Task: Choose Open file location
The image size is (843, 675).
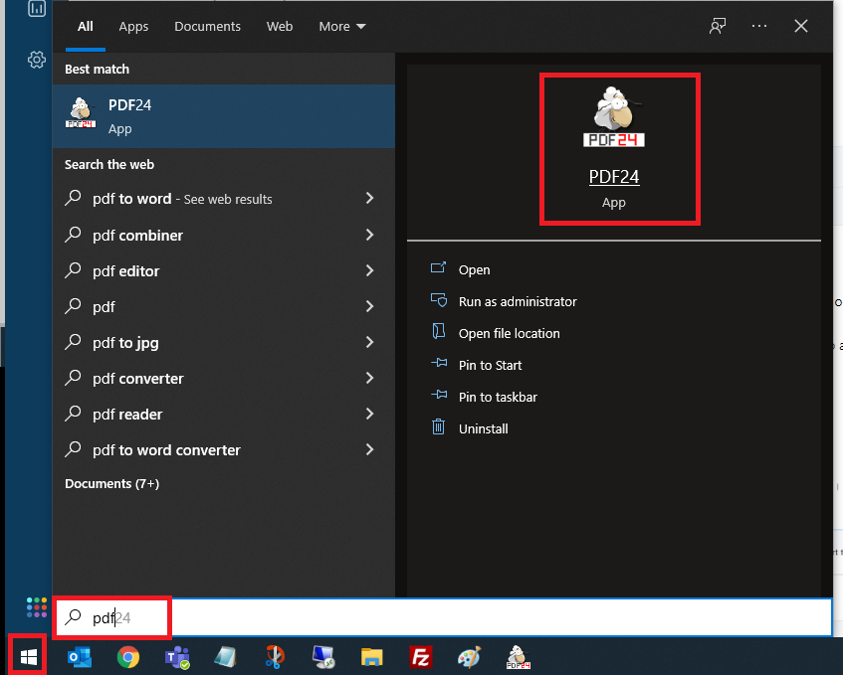Action: pyautogui.click(x=510, y=333)
